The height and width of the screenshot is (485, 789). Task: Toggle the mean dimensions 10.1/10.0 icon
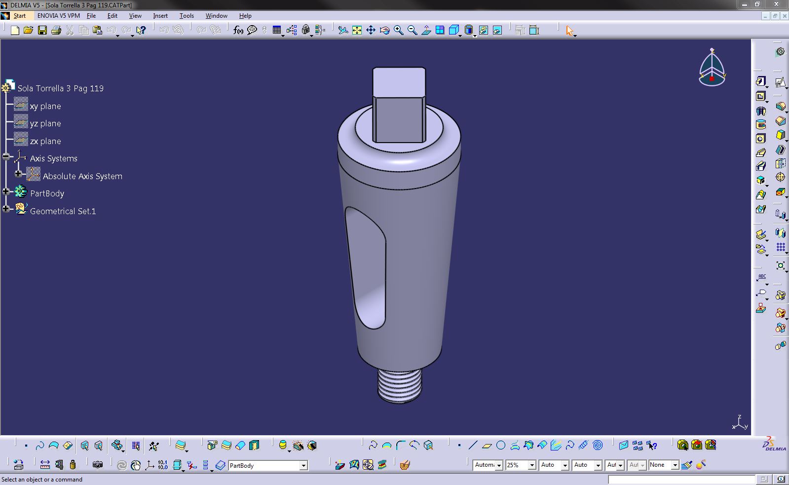click(x=163, y=465)
